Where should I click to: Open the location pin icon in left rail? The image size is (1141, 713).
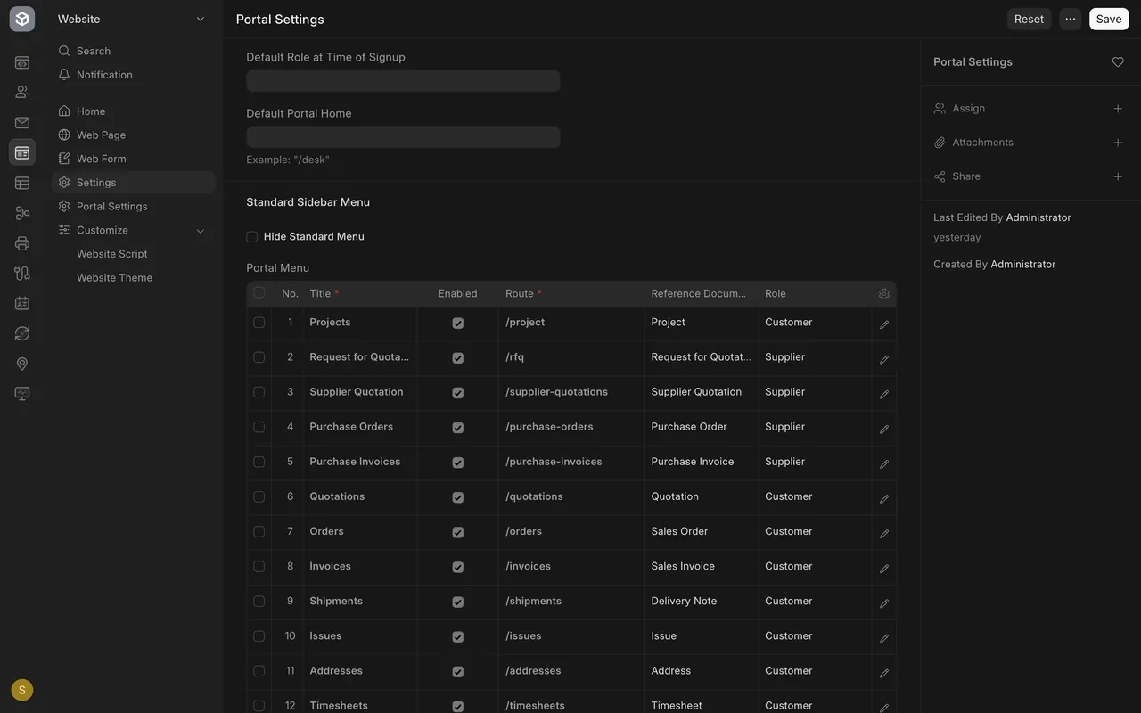click(22, 364)
